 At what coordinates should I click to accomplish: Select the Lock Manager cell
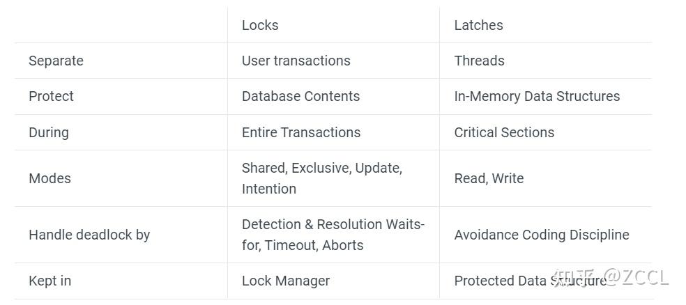[286, 281]
